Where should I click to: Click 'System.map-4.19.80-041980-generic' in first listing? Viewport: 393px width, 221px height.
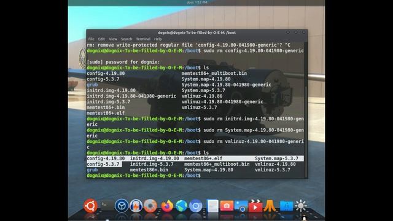point(227,85)
